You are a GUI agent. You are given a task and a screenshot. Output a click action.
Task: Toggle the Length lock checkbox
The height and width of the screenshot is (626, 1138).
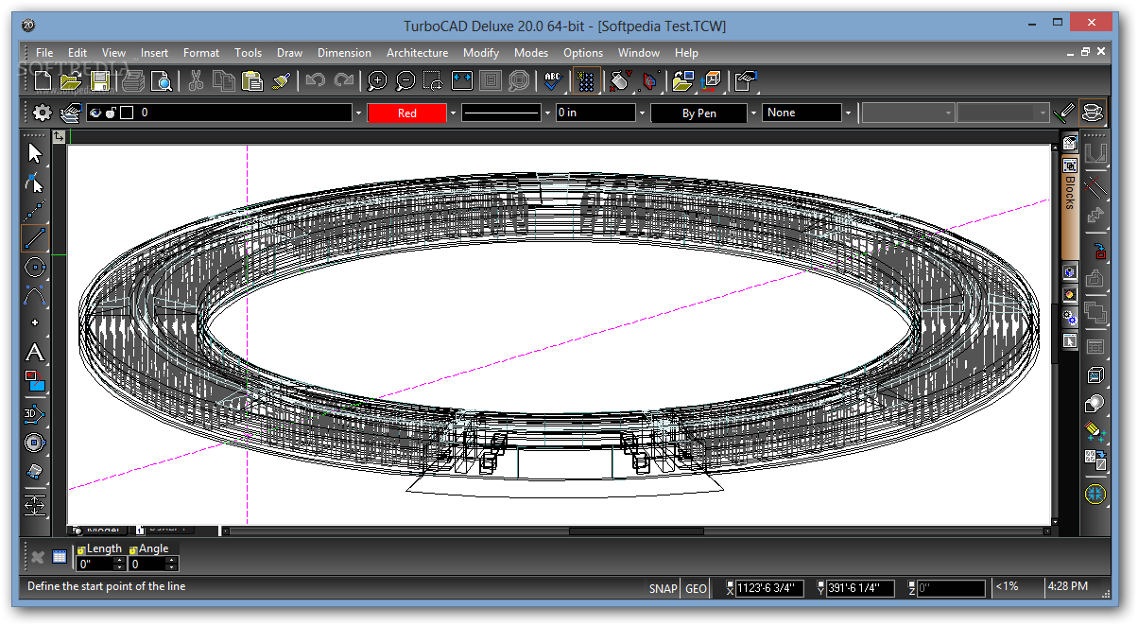tap(81, 549)
